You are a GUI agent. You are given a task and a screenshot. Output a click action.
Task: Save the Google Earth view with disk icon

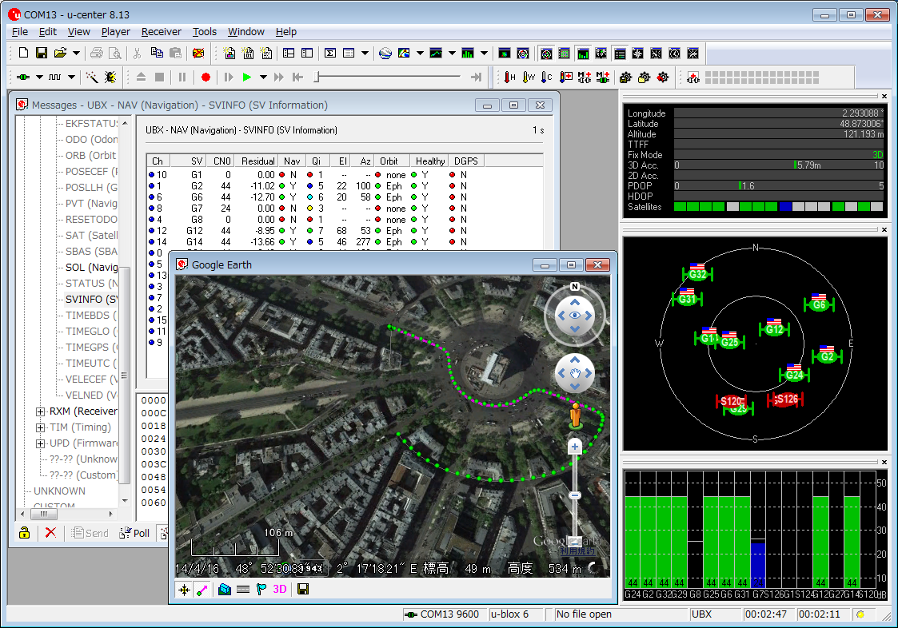[x=302, y=590]
